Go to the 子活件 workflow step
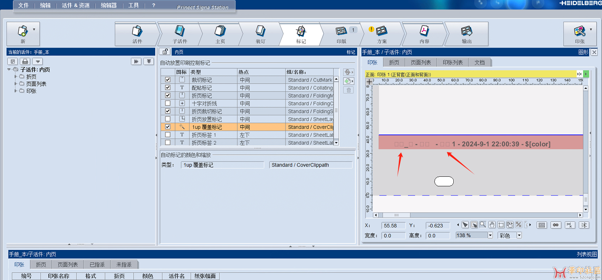 click(x=180, y=34)
